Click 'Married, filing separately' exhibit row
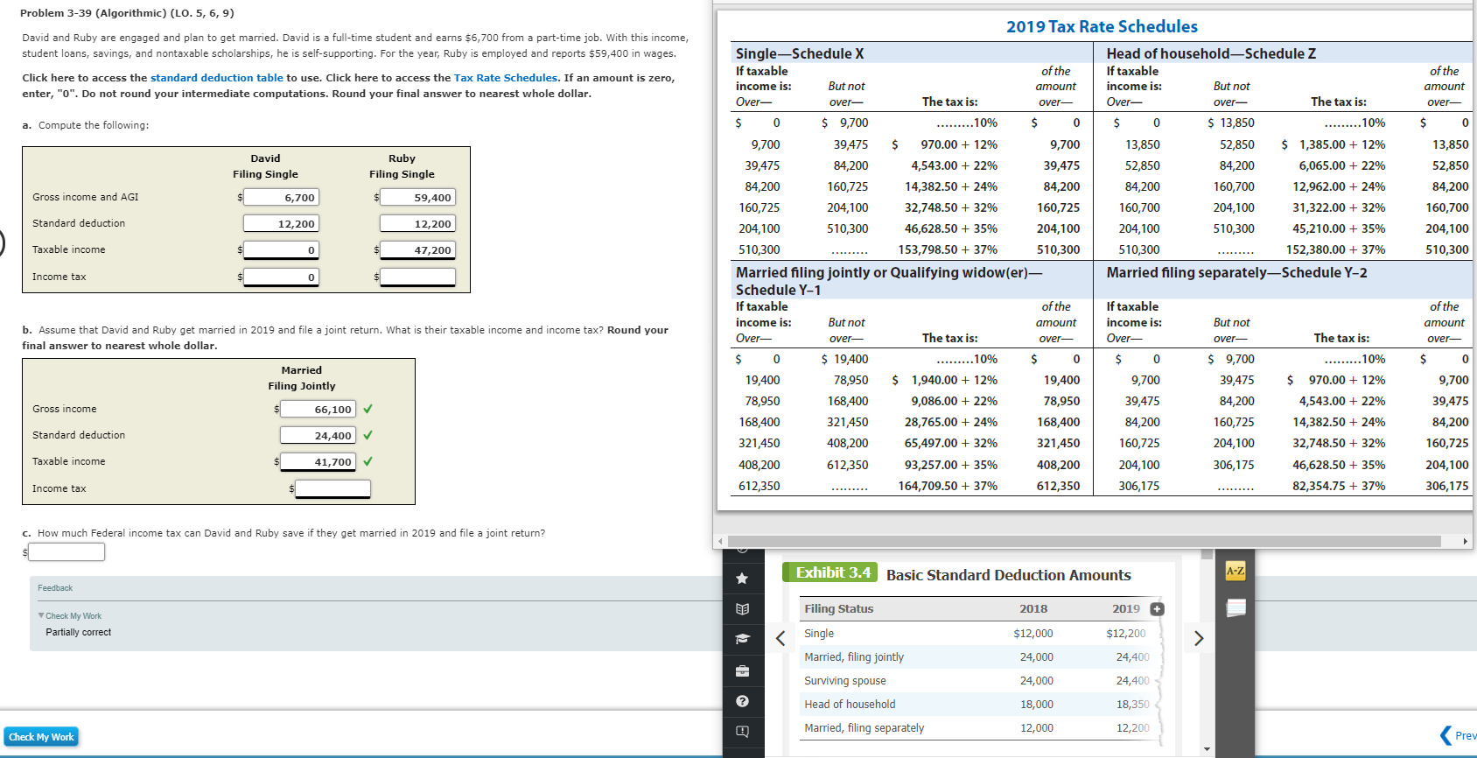1477x758 pixels. [x=982, y=728]
